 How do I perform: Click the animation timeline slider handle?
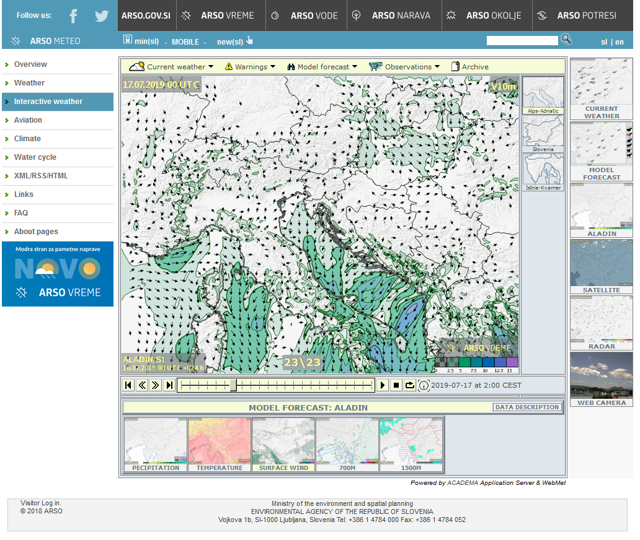click(x=233, y=385)
